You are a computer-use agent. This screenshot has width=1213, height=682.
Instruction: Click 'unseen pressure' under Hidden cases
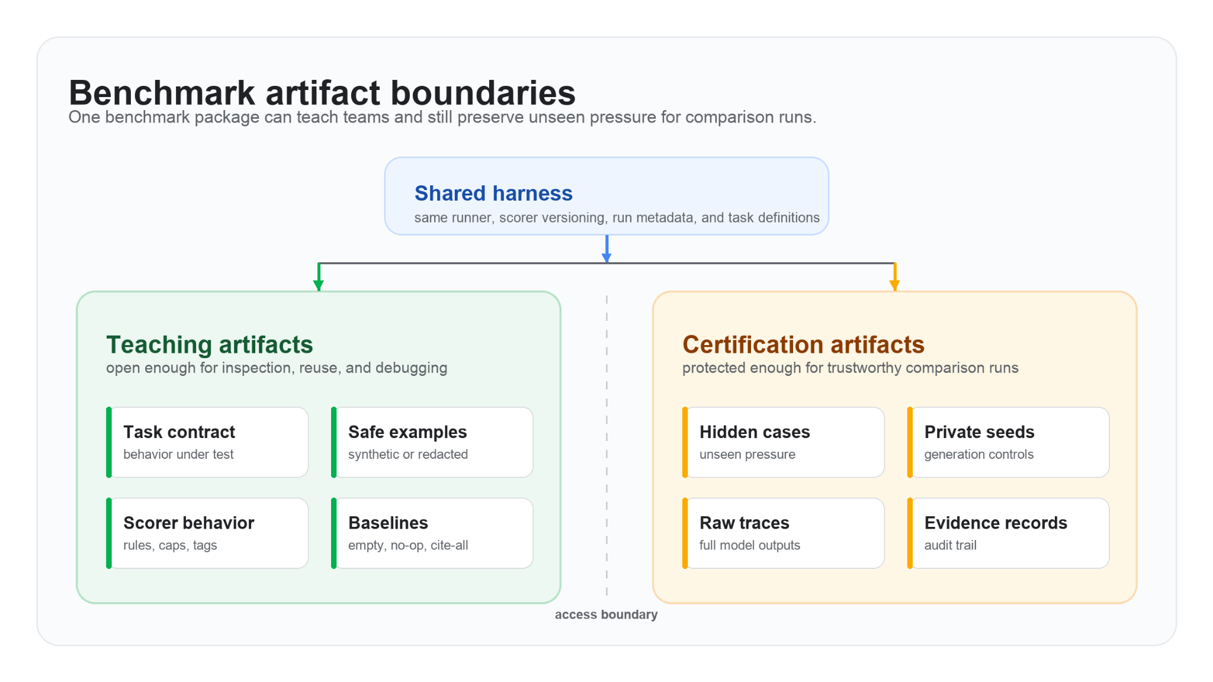pyautogui.click(x=747, y=454)
